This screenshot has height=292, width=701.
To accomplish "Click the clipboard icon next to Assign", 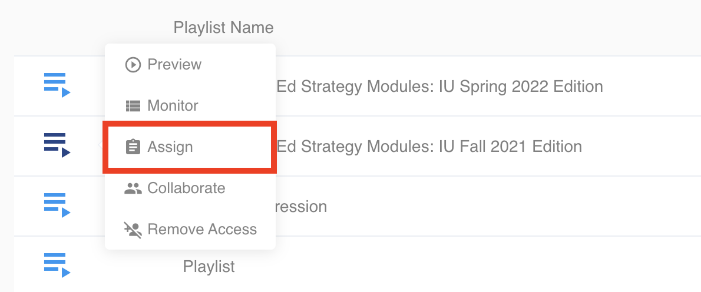I will (133, 147).
